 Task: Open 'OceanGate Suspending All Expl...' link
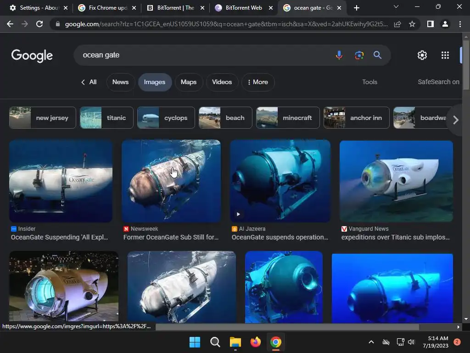point(59,237)
